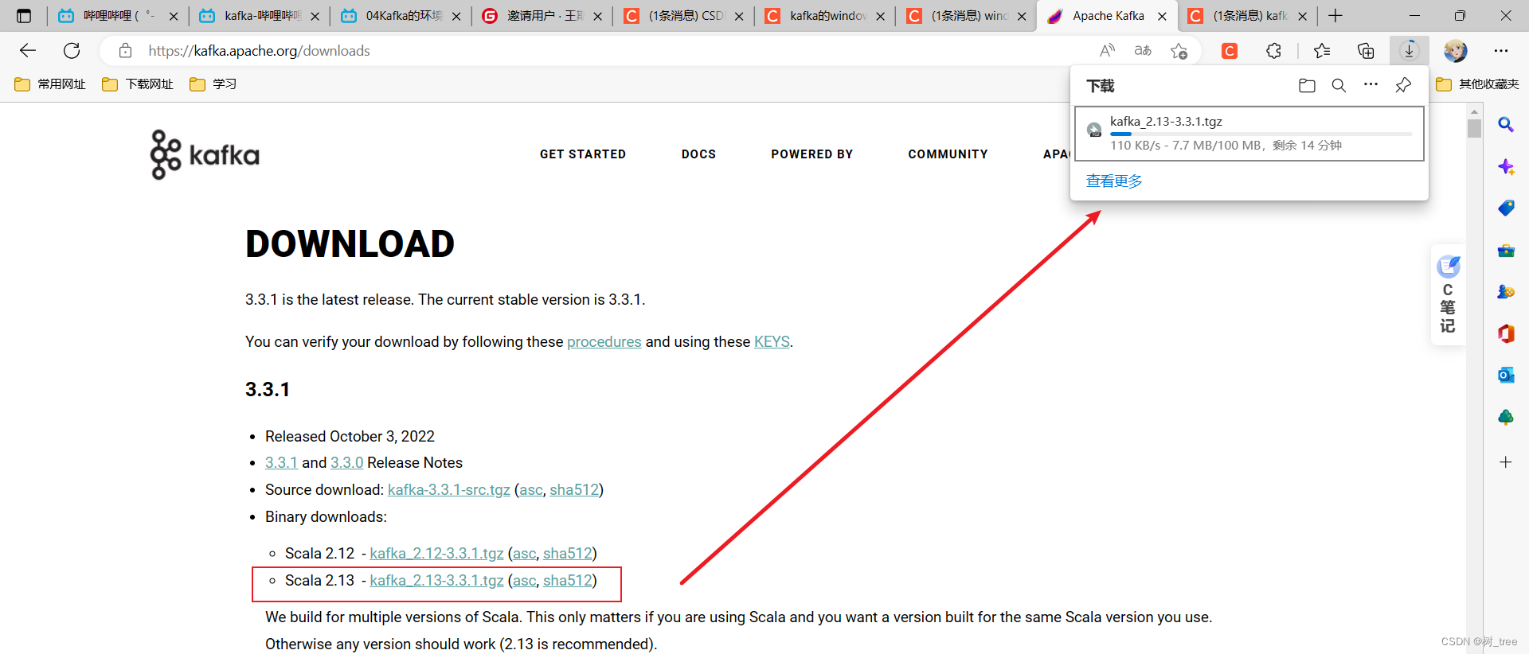This screenshot has height=654, width=1529.
Task: Open the tab actions menu icon
Action: [x=24, y=16]
